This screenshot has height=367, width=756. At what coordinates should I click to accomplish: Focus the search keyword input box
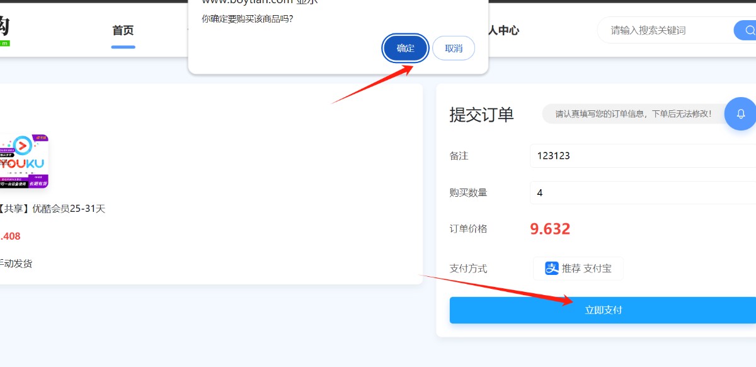click(665, 30)
